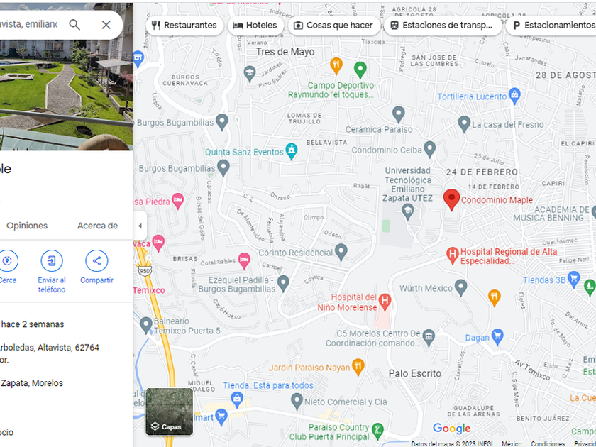This screenshot has height=447, width=596.
Task: Show Estaciones de transporte on the map
Action: [x=443, y=26]
